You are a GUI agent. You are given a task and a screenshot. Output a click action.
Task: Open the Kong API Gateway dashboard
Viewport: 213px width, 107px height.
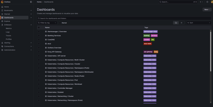[x=54, y=52]
